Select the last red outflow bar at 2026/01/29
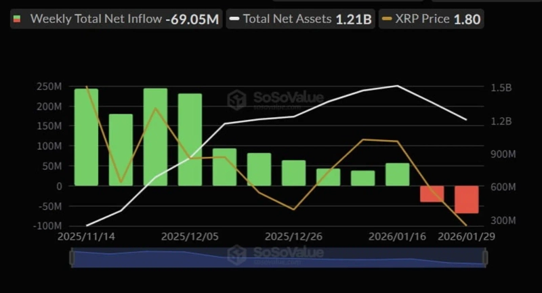 pyautogui.click(x=467, y=199)
